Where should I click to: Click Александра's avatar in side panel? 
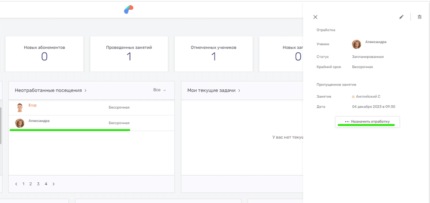[356, 44]
